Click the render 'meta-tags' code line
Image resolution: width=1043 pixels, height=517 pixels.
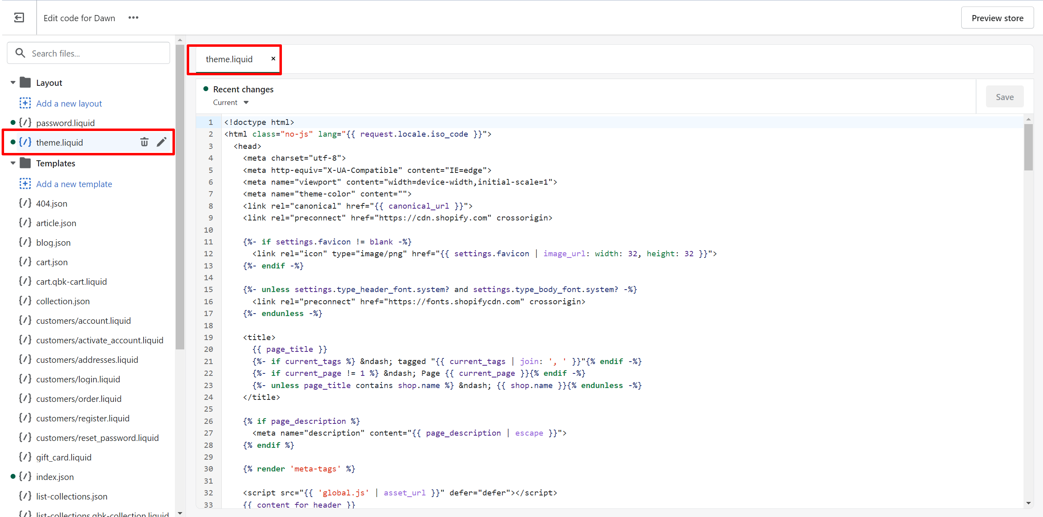click(x=299, y=469)
